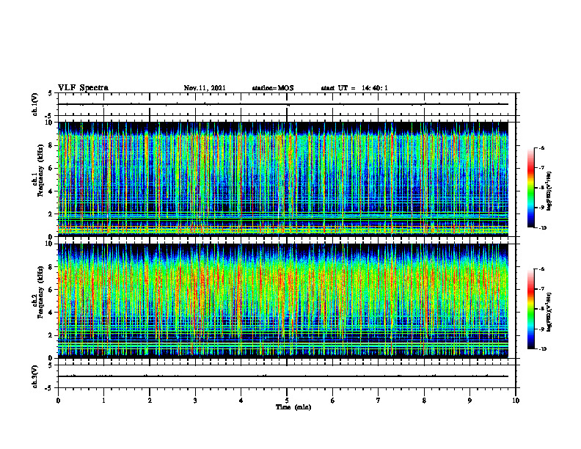The height and width of the screenshot is (449, 581).
Task: Click the 'VLF Spectra' plot title
Action: pyautogui.click(x=83, y=88)
